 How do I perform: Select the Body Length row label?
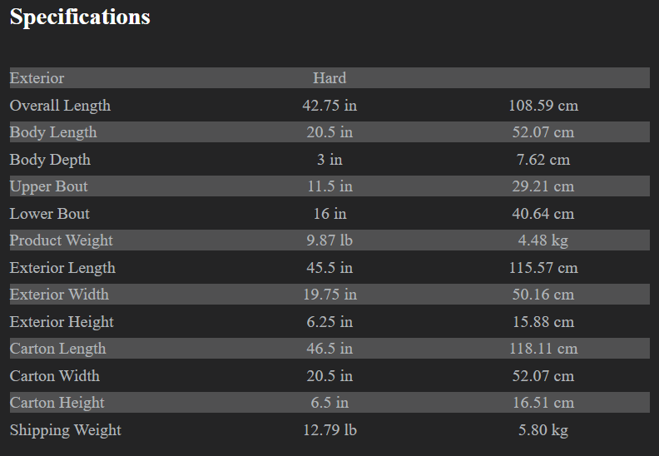(53, 132)
